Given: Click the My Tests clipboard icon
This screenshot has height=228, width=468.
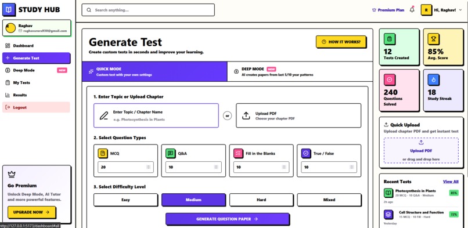Looking at the screenshot, I should tap(8, 82).
